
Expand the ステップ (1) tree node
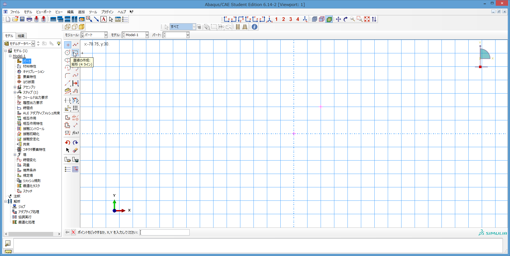click(15, 92)
